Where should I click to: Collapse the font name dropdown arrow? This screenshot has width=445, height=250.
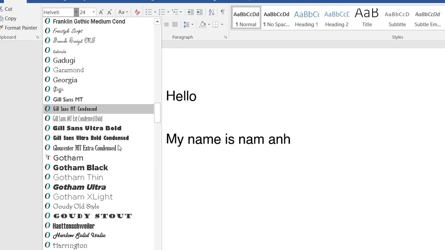click(76, 12)
